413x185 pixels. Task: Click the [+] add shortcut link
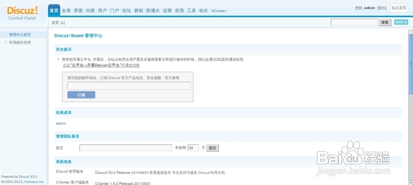[x=63, y=23]
